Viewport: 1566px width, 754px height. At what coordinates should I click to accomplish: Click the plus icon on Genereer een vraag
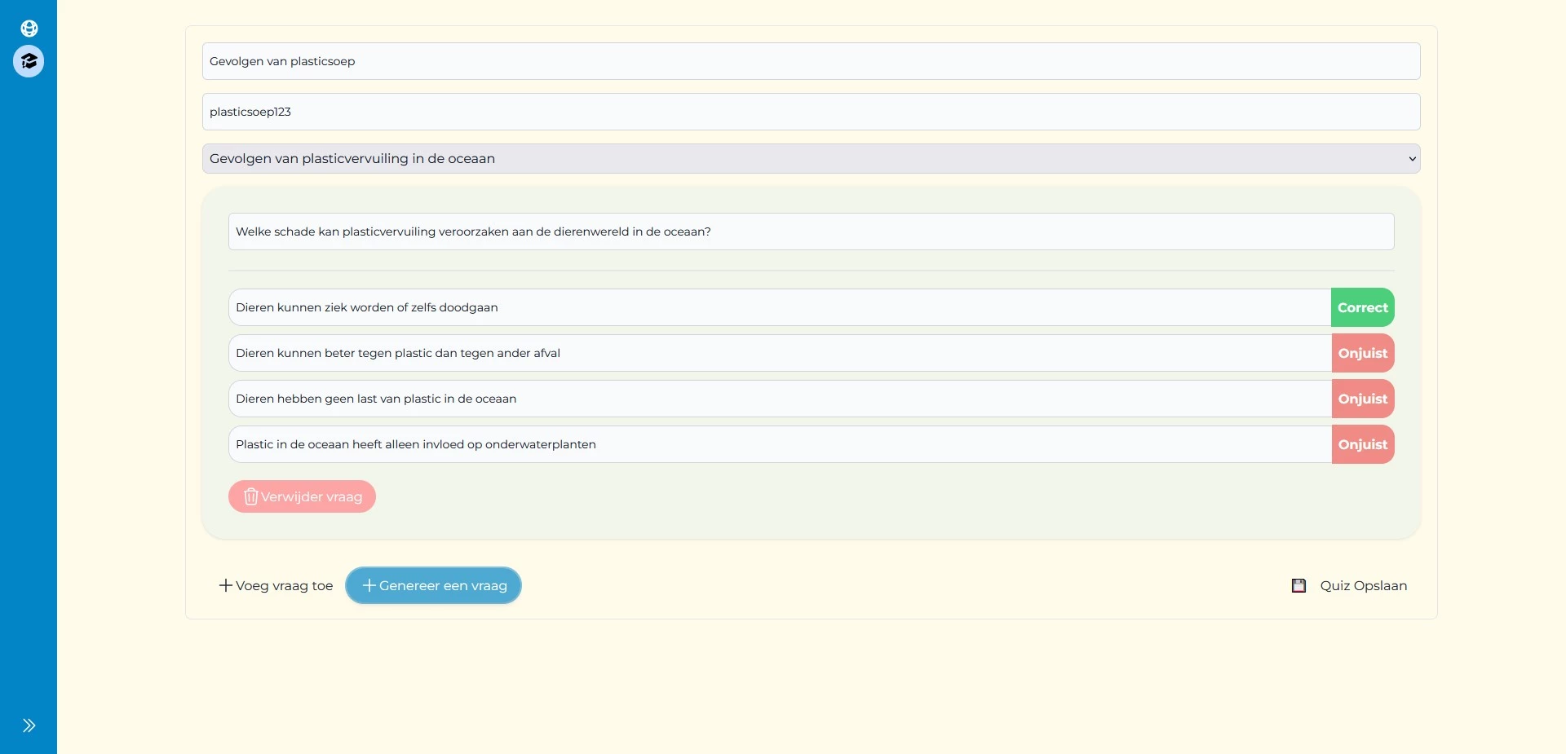point(369,585)
